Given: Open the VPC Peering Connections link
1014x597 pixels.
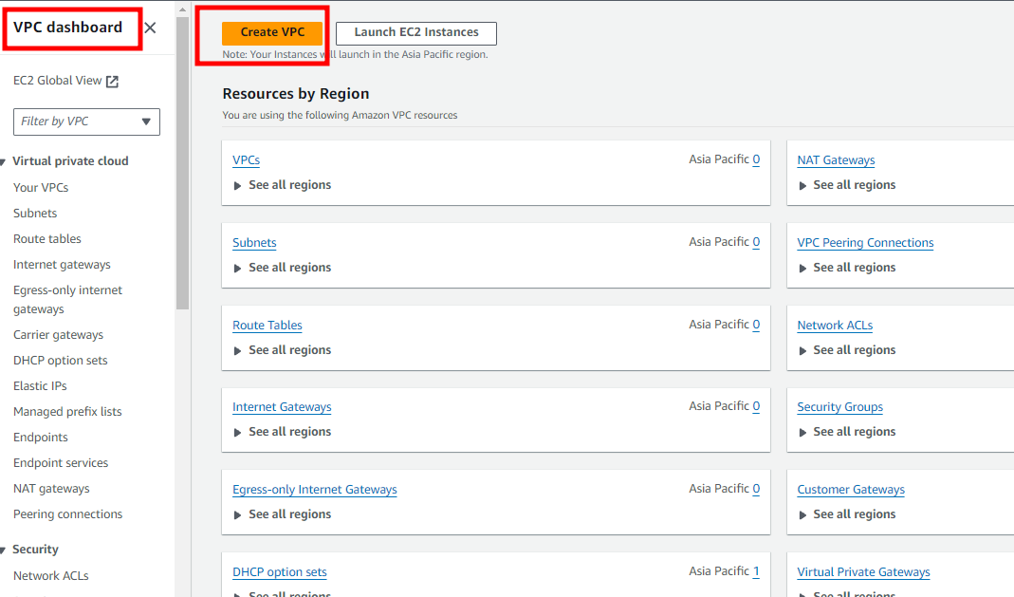Looking at the screenshot, I should click(865, 243).
